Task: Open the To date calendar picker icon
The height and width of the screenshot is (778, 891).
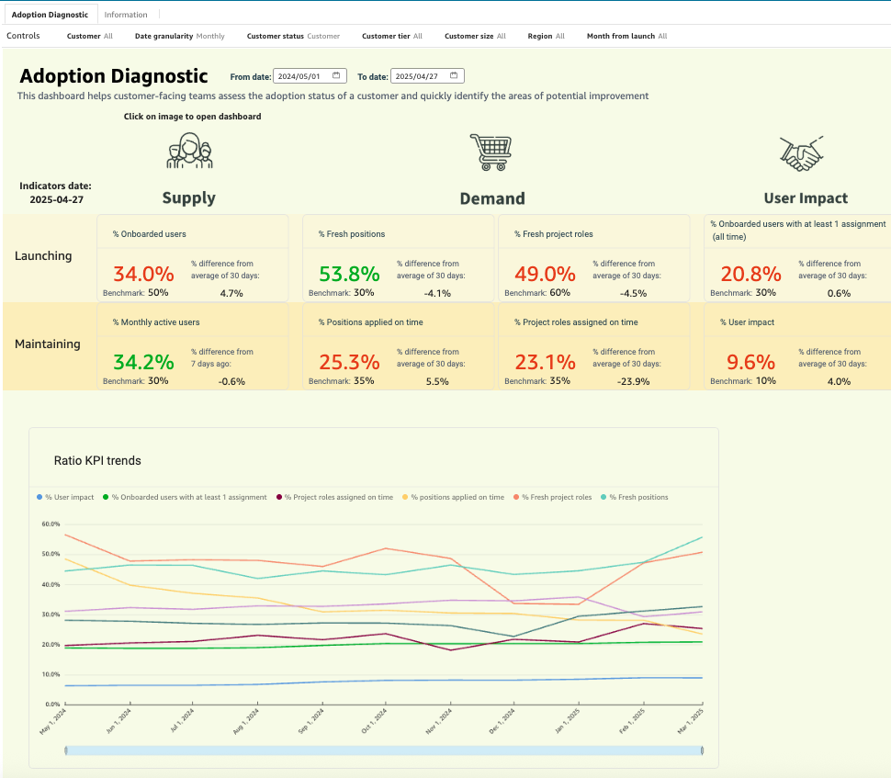Action: [x=454, y=76]
